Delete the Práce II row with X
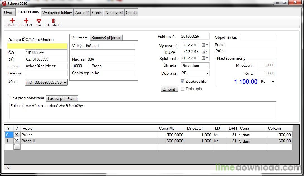 [x=17, y=141]
